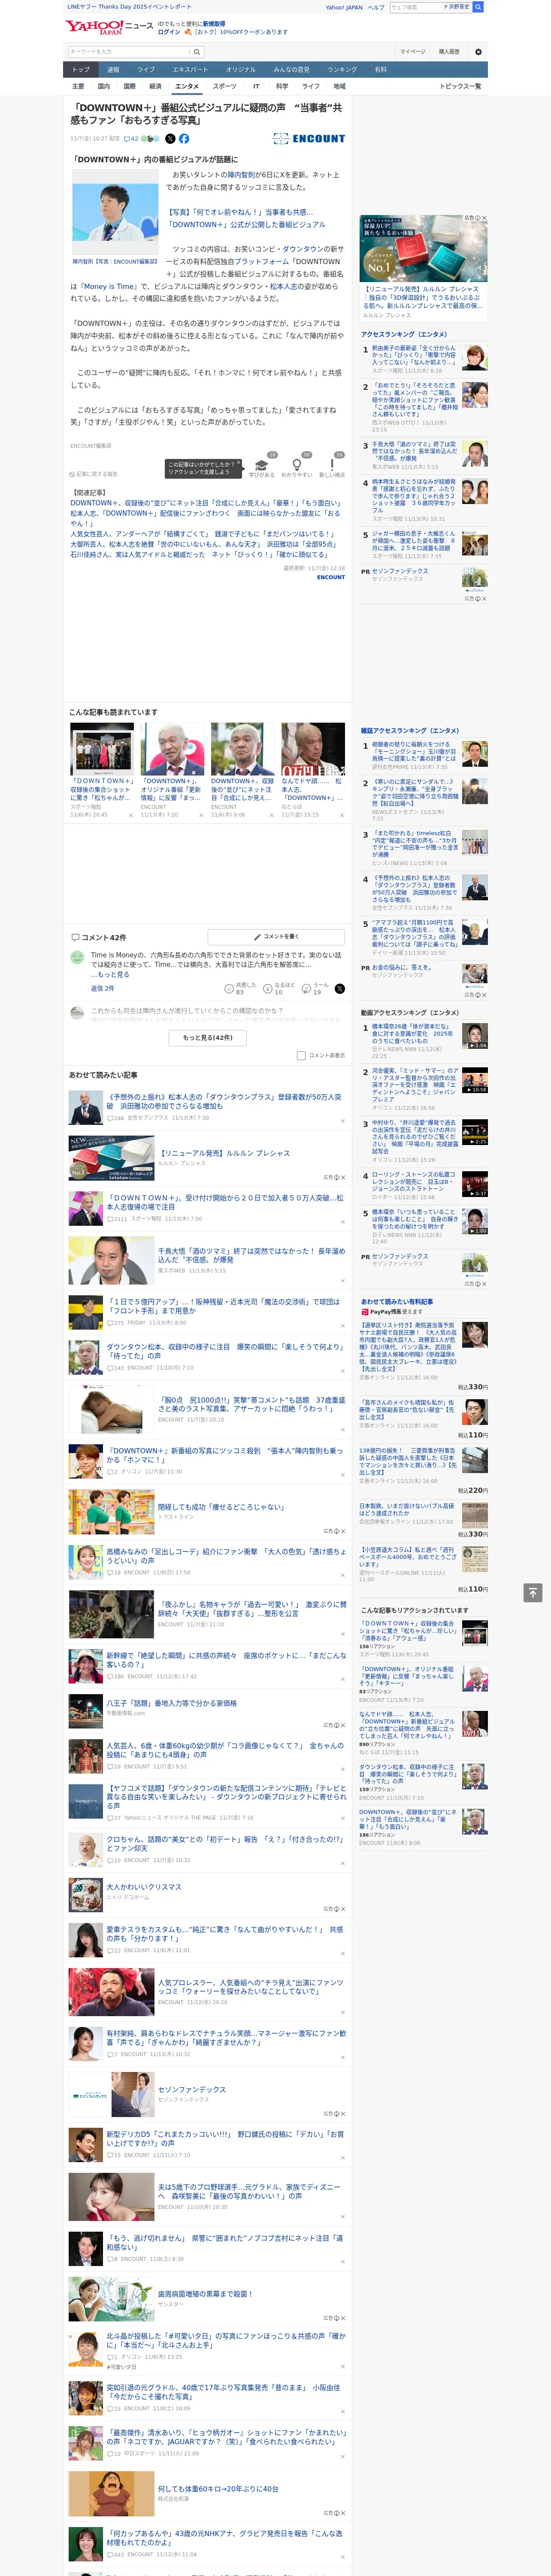The width and height of the screenshot is (551, 2576).
Task: Open article 千鳥大悟「酒のツマミ」終了は突然ではなかった
Action: (251, 1255)
